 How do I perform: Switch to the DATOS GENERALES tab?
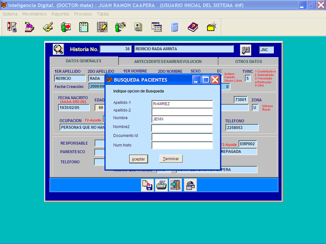click(x=84, y=61)
